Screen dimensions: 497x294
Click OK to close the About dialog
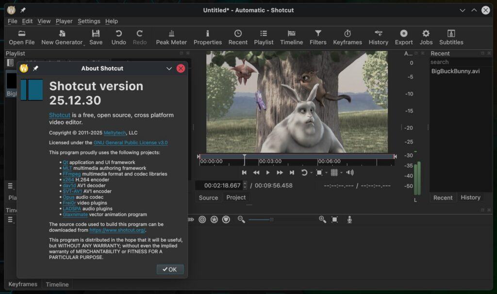coord(170,269)
